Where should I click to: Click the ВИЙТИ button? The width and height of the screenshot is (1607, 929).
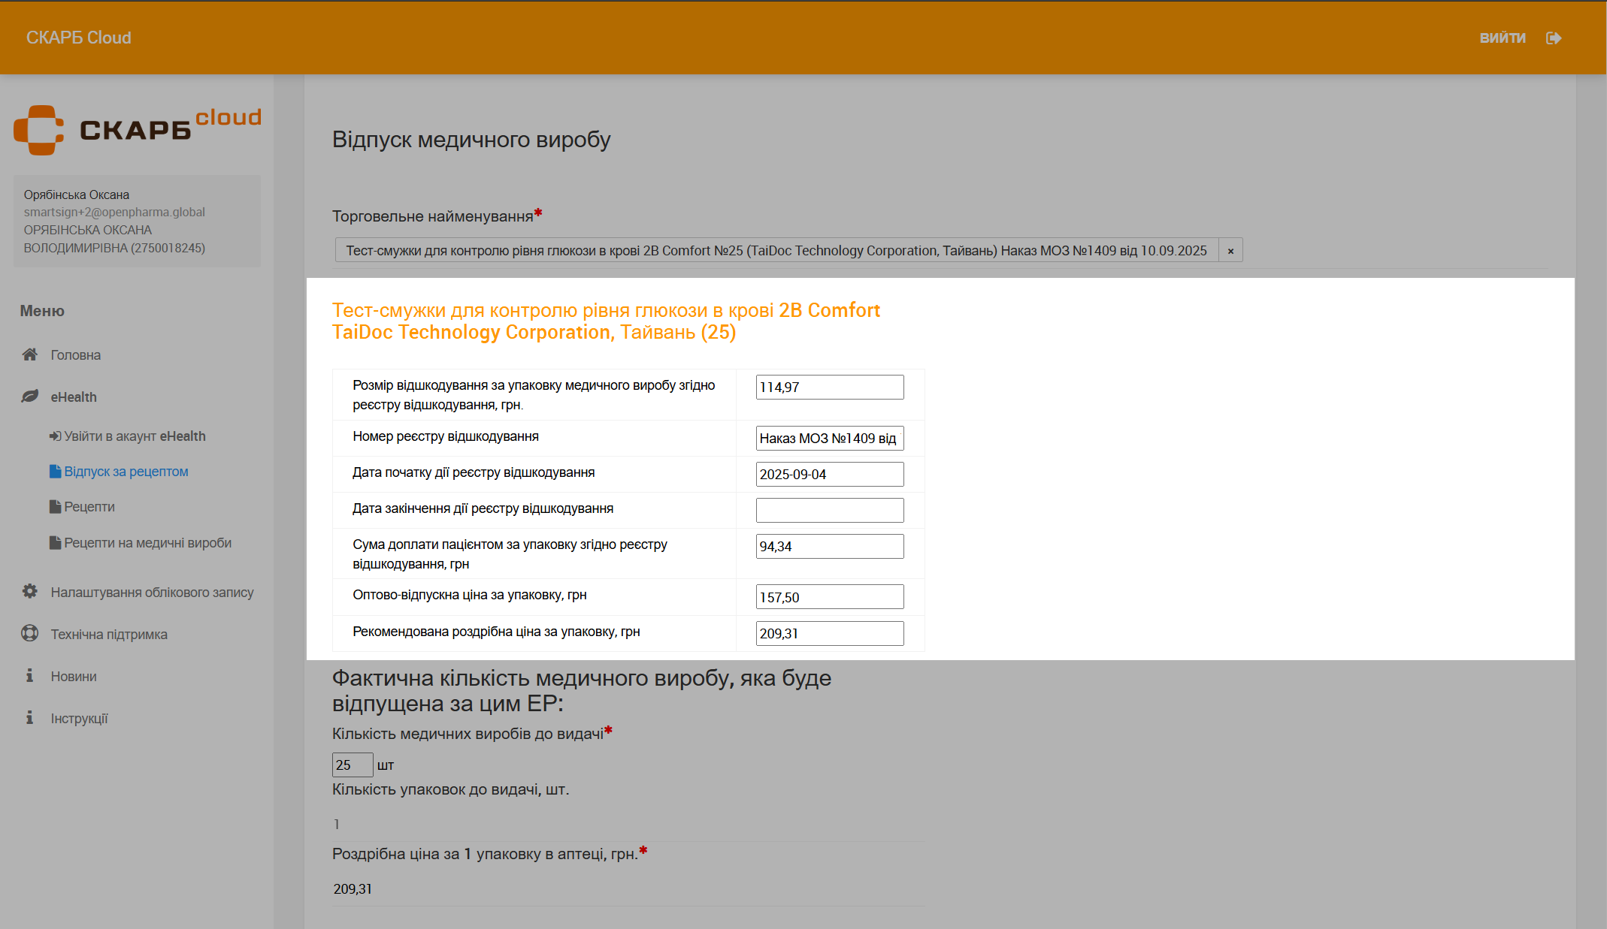[1502, 38]
